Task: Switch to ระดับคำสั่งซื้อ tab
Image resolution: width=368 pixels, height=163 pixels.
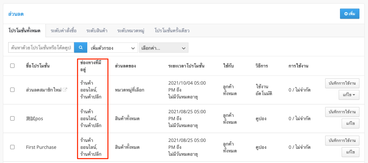Action: pyautogui.click(x=63, y=31)
